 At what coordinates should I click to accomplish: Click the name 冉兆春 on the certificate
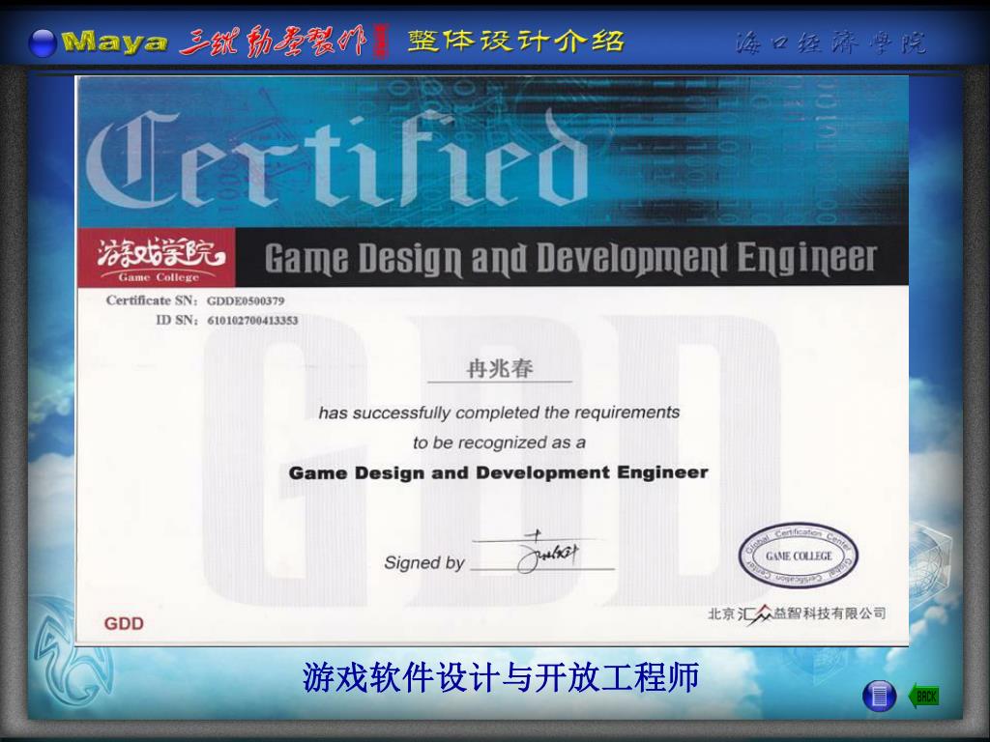click(x=500, y=368)
